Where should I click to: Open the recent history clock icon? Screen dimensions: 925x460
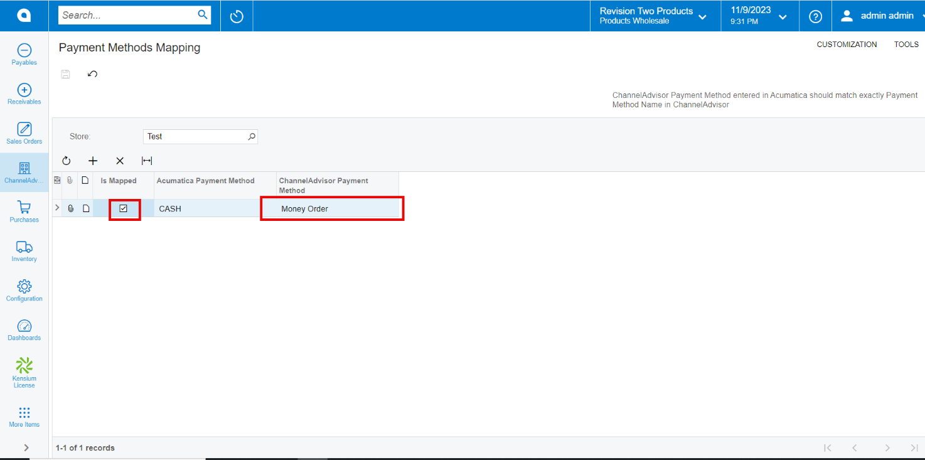coord(237,16)
